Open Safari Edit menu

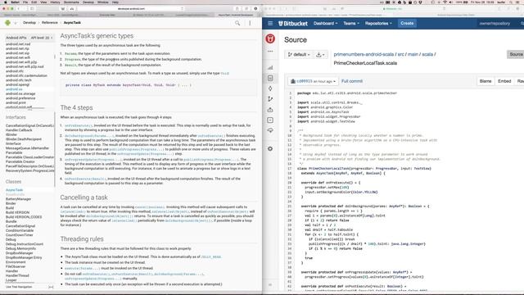34,2
